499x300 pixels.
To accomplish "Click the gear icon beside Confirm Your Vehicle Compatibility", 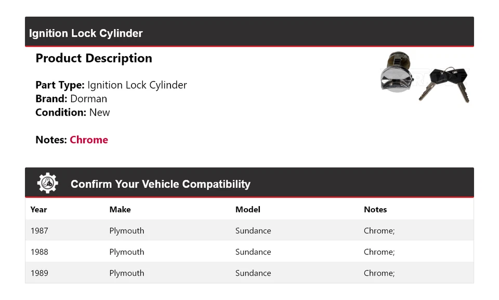I will tap(47, 183).
